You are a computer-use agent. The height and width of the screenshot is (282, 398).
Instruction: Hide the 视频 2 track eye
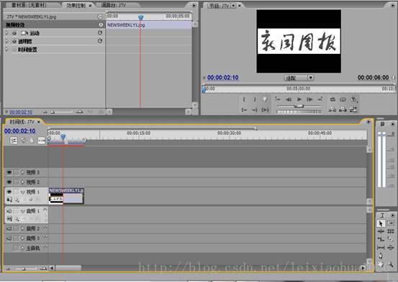[x=9, y=182]
